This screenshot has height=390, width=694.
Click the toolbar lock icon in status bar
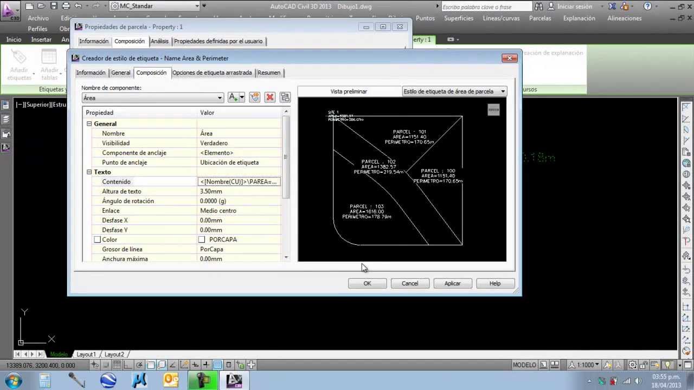(644, 365)
